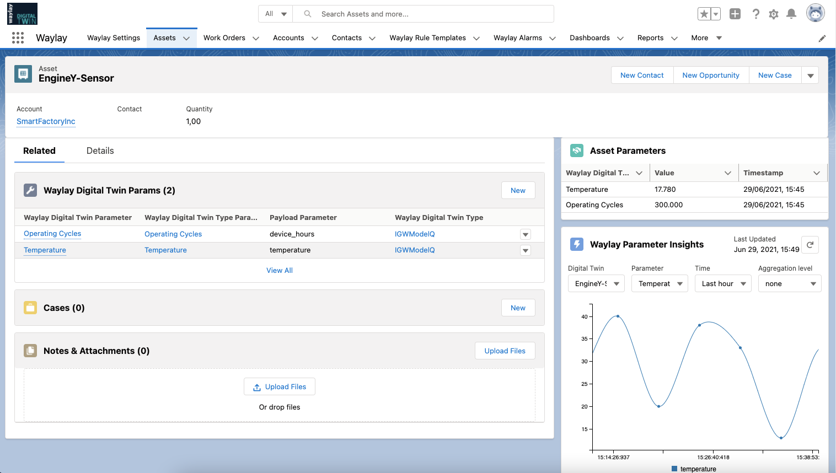This screenshot has width=836, height=473.
Task: Sort by the Value column chevron
Action: (728, 173)
